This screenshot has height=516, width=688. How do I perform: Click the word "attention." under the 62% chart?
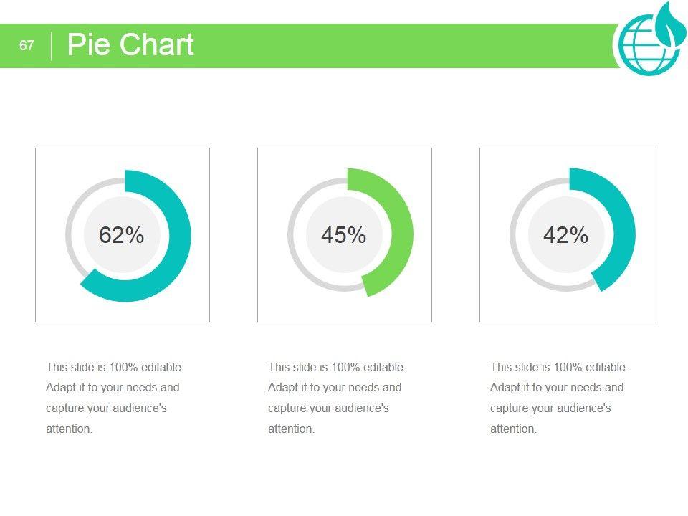(70, 429)
